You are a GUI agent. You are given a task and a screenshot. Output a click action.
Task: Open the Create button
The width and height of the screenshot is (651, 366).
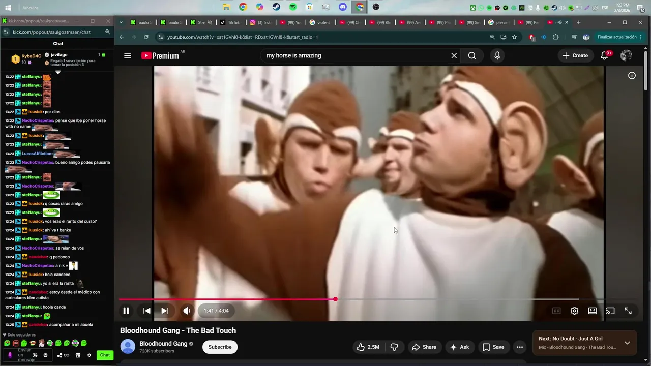(575, 55)
